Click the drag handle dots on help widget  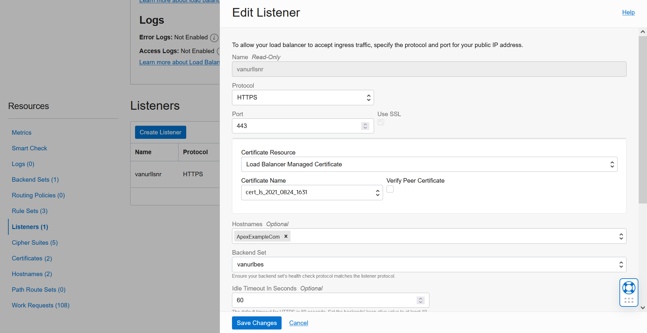pos(629,300)
